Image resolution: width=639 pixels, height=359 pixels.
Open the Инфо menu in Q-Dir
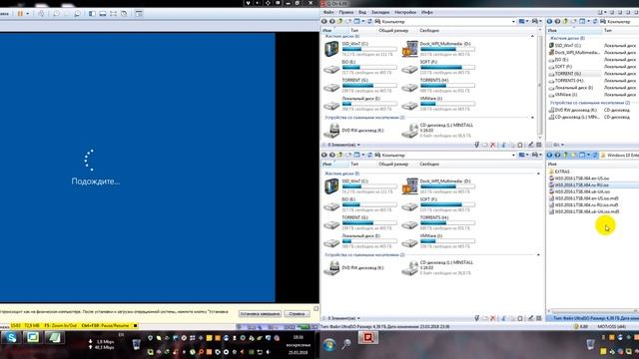427,12
